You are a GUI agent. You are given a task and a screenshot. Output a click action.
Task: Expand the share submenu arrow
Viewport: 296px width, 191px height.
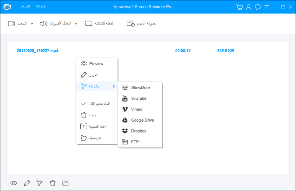(x=114, y=86)
